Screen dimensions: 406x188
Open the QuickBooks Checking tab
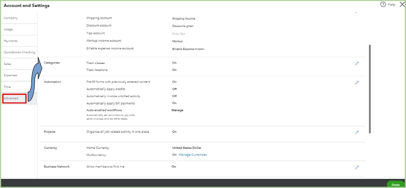pyautogui.click(x=19, y=52)
